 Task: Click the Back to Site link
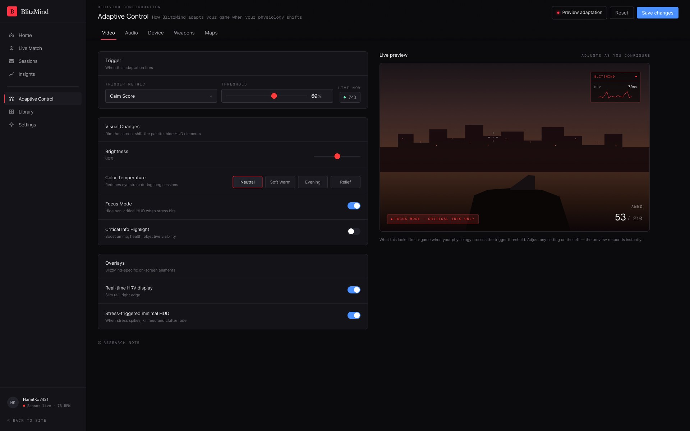click(x=27, y=420)
